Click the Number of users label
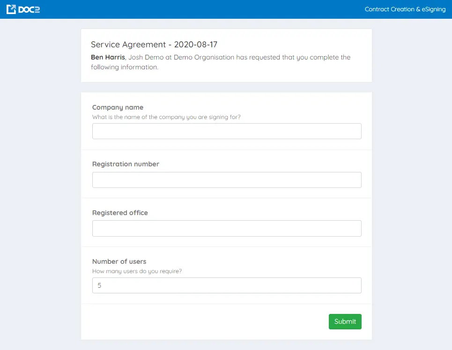452x350 pixels. tap(119, 261)
